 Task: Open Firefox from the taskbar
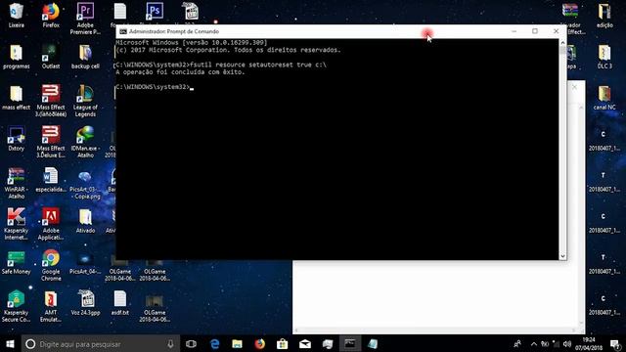(259, 343)
